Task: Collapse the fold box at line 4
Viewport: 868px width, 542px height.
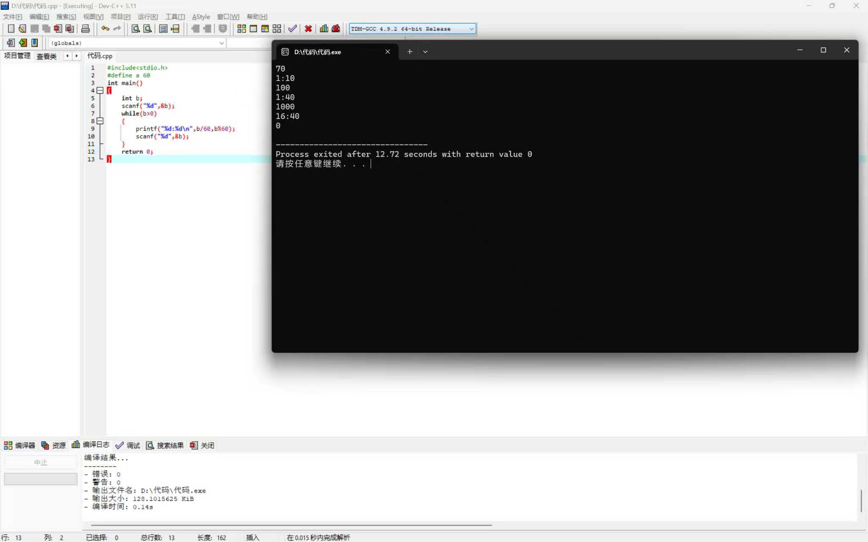Action: click(100, 91)
